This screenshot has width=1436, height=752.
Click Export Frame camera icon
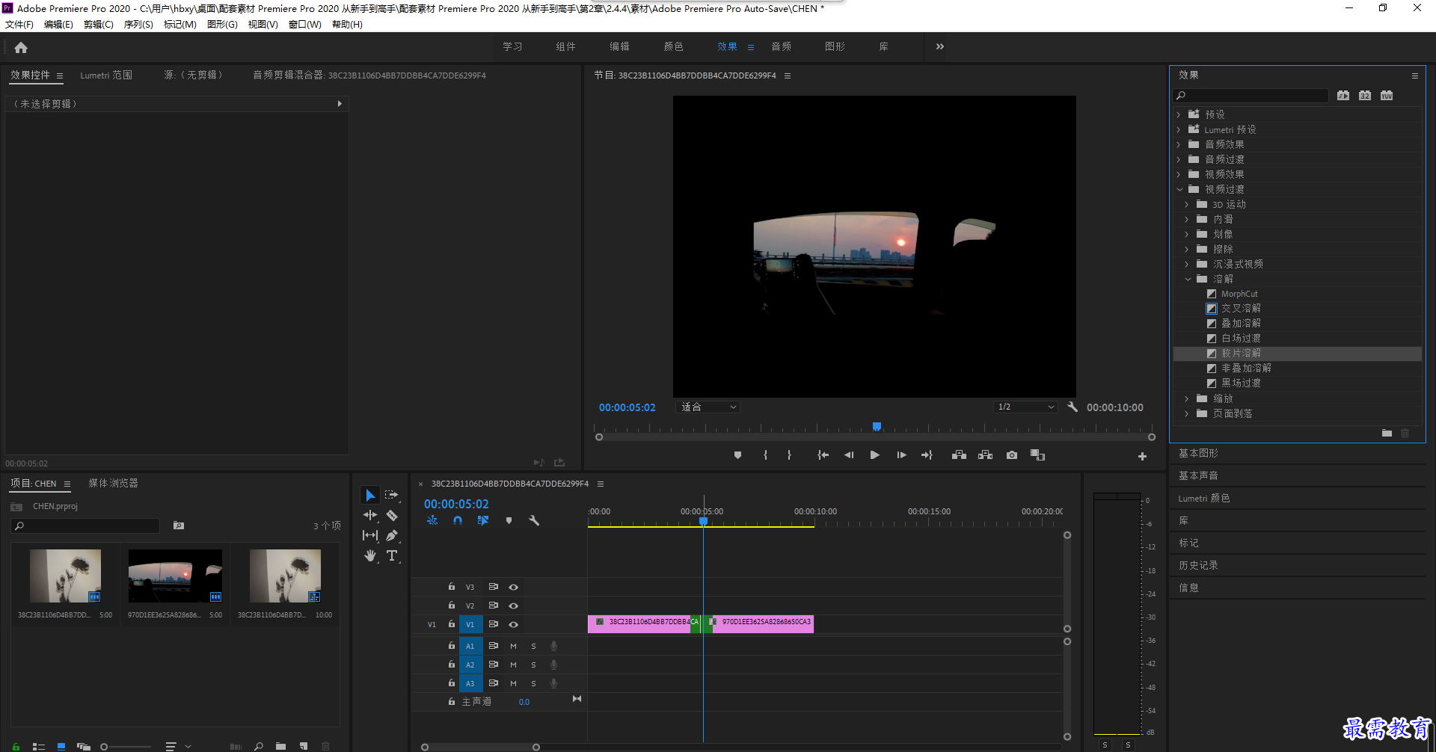[x=1012, y=455]
